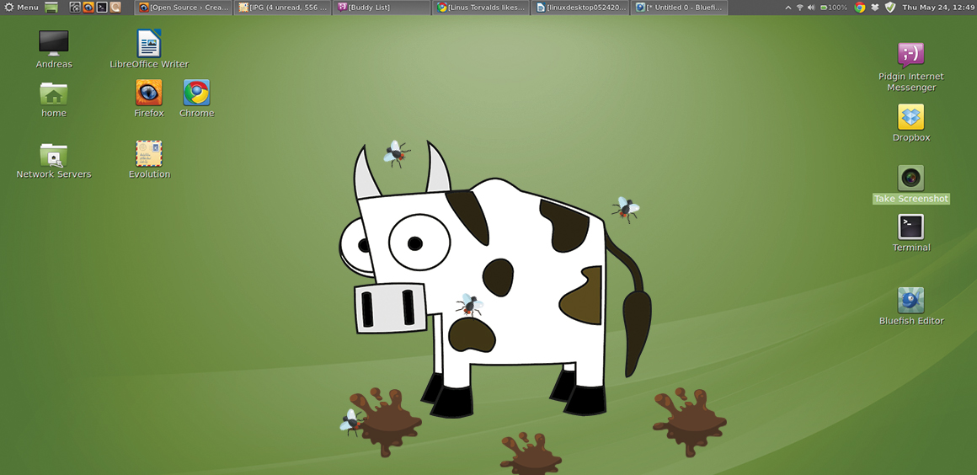Click the "Take Screenshot" highlighted label

point(911,199)
